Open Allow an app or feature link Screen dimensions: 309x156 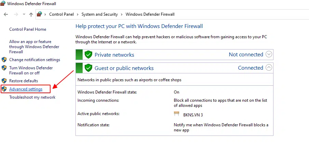coord(34,47)
